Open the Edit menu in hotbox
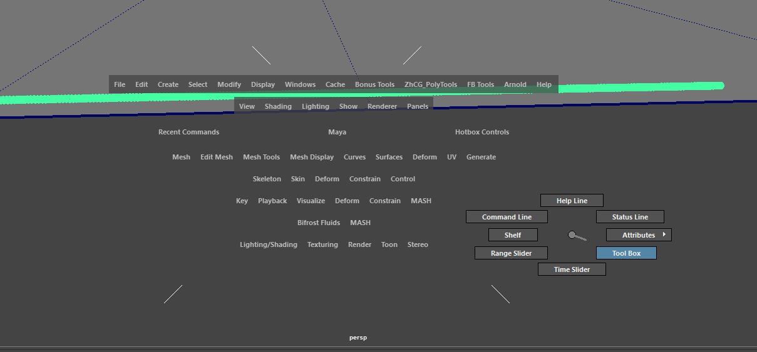 pyautogui.click(x=142, y=84)
